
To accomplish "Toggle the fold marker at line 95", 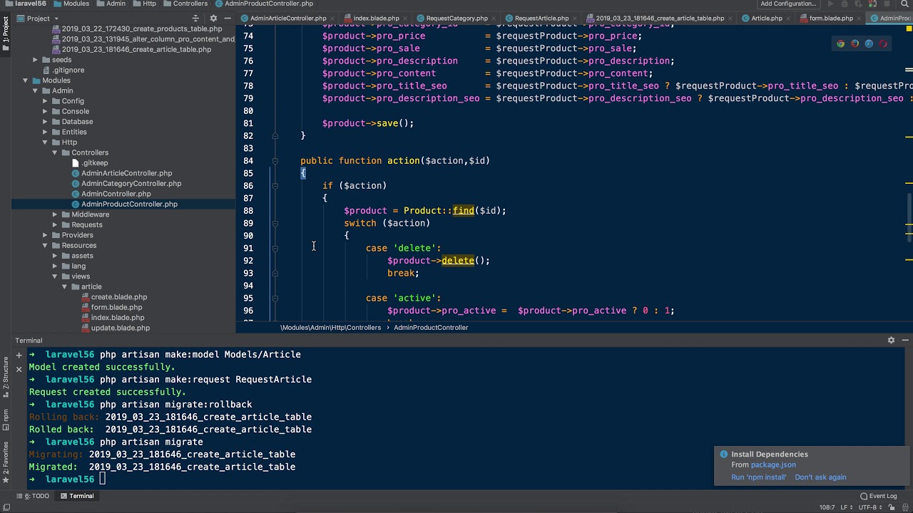I will [x=275, y=298].
